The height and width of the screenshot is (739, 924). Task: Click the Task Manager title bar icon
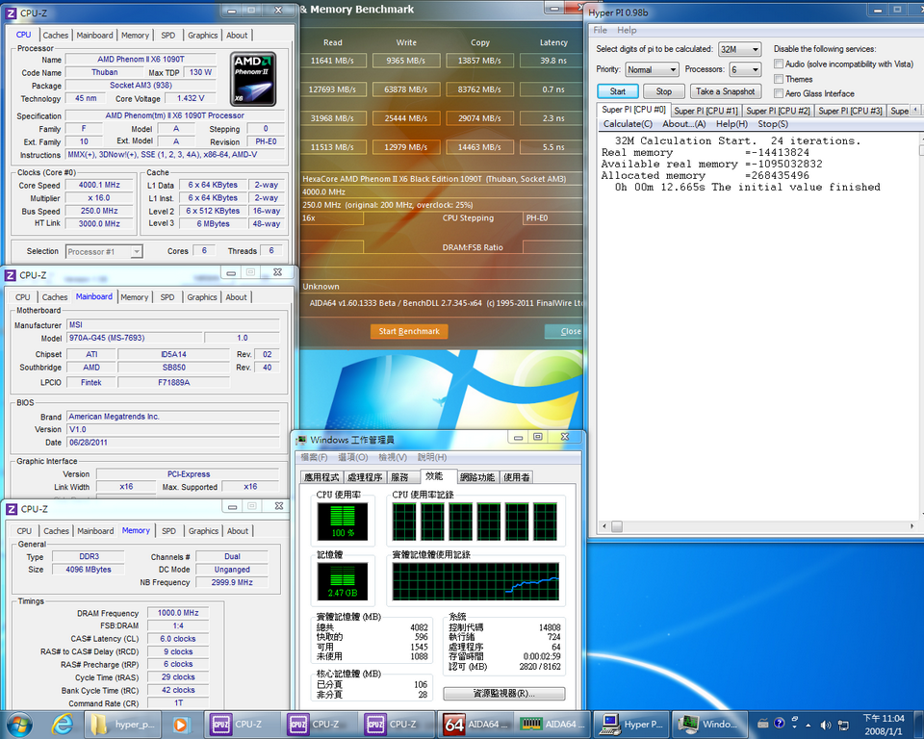point(301,440)
